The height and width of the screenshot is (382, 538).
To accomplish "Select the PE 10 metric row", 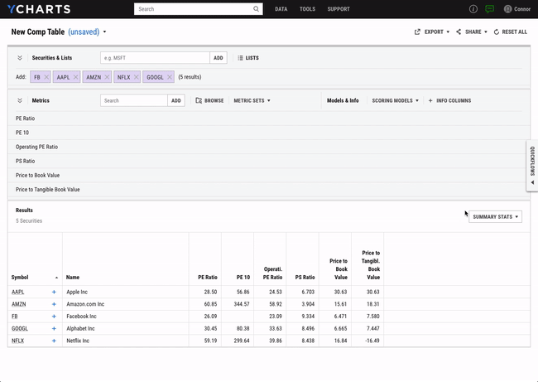I will pos(269,133).
